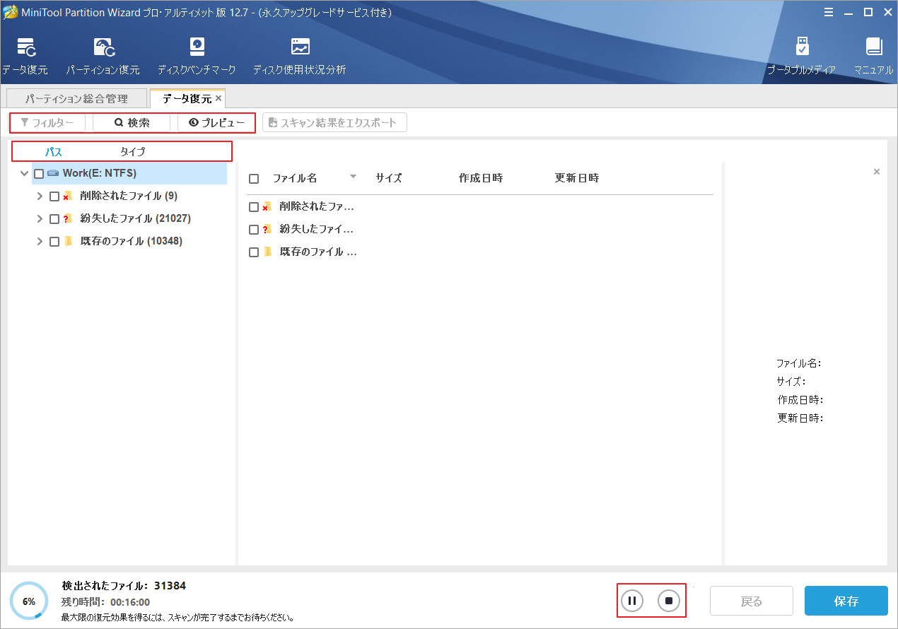Open ディスク使用状況分析
The image size is (898, 629).
coord(299,53)
